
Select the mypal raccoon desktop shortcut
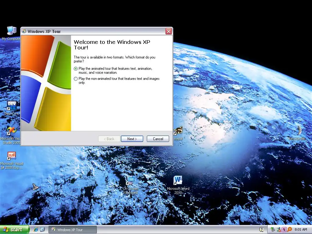point(178,133)
